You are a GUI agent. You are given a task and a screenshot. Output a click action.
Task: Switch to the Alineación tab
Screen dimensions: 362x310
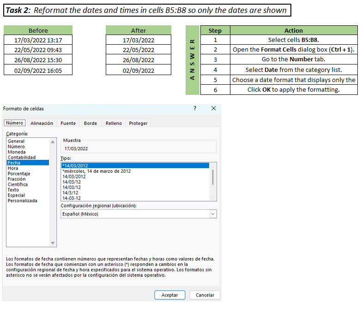pyautogui.click(x=42, y=123)
